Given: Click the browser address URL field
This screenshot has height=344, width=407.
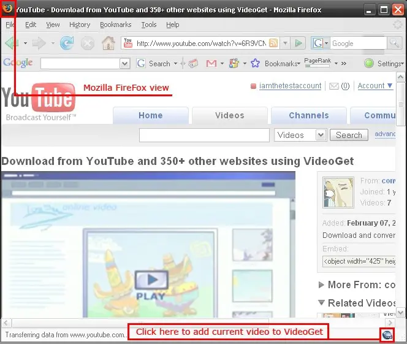Looking at the screenshot, I should [202, 43].
